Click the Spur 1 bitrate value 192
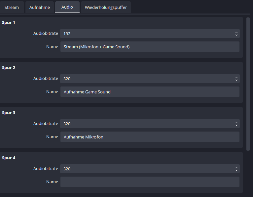This screenshot has width=253, height=197. tap(145, 34)
